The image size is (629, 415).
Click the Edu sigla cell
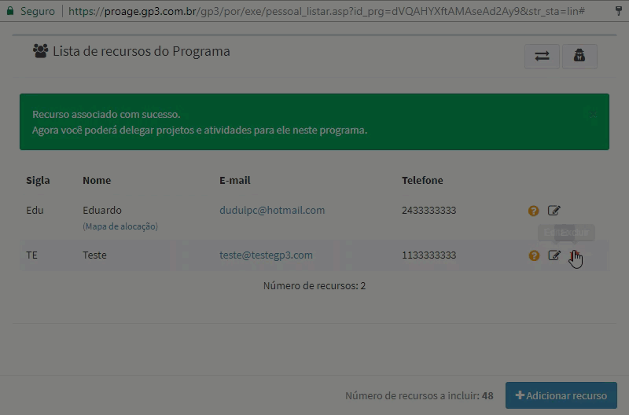(x=35, y=210)
